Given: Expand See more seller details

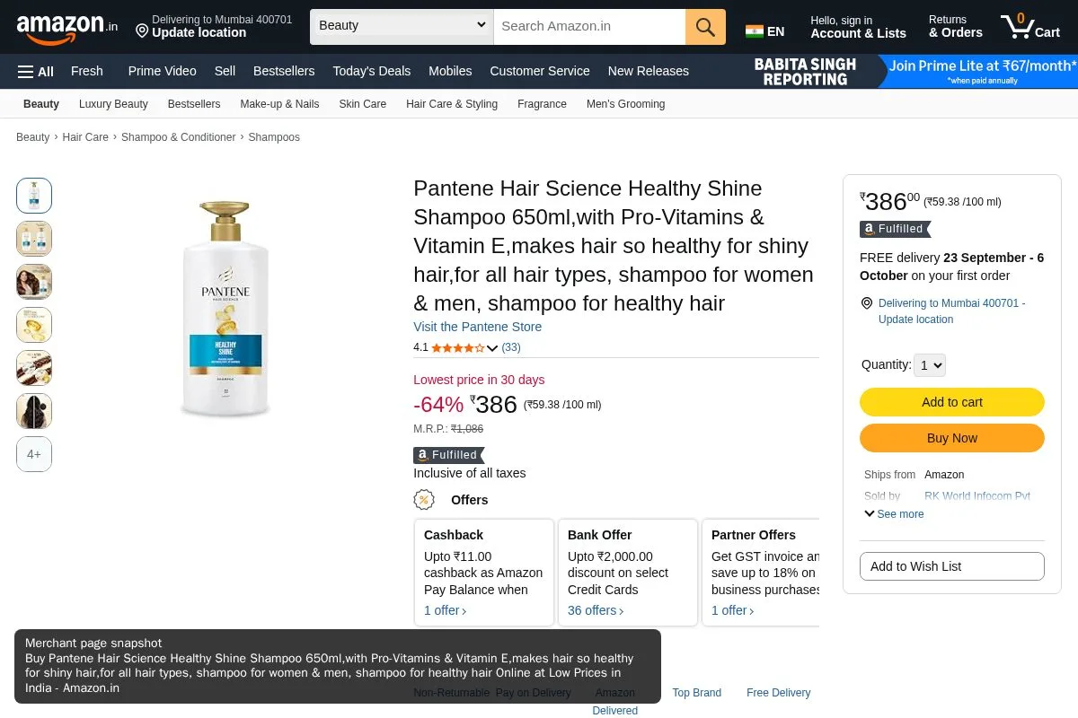Looking at the screenshot, I should point(894,514).
